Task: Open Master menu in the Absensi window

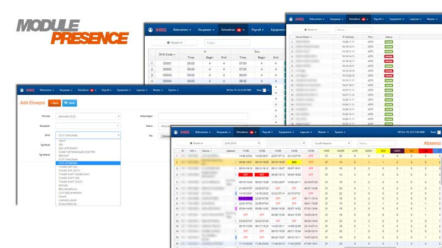Action: point(323,132)
